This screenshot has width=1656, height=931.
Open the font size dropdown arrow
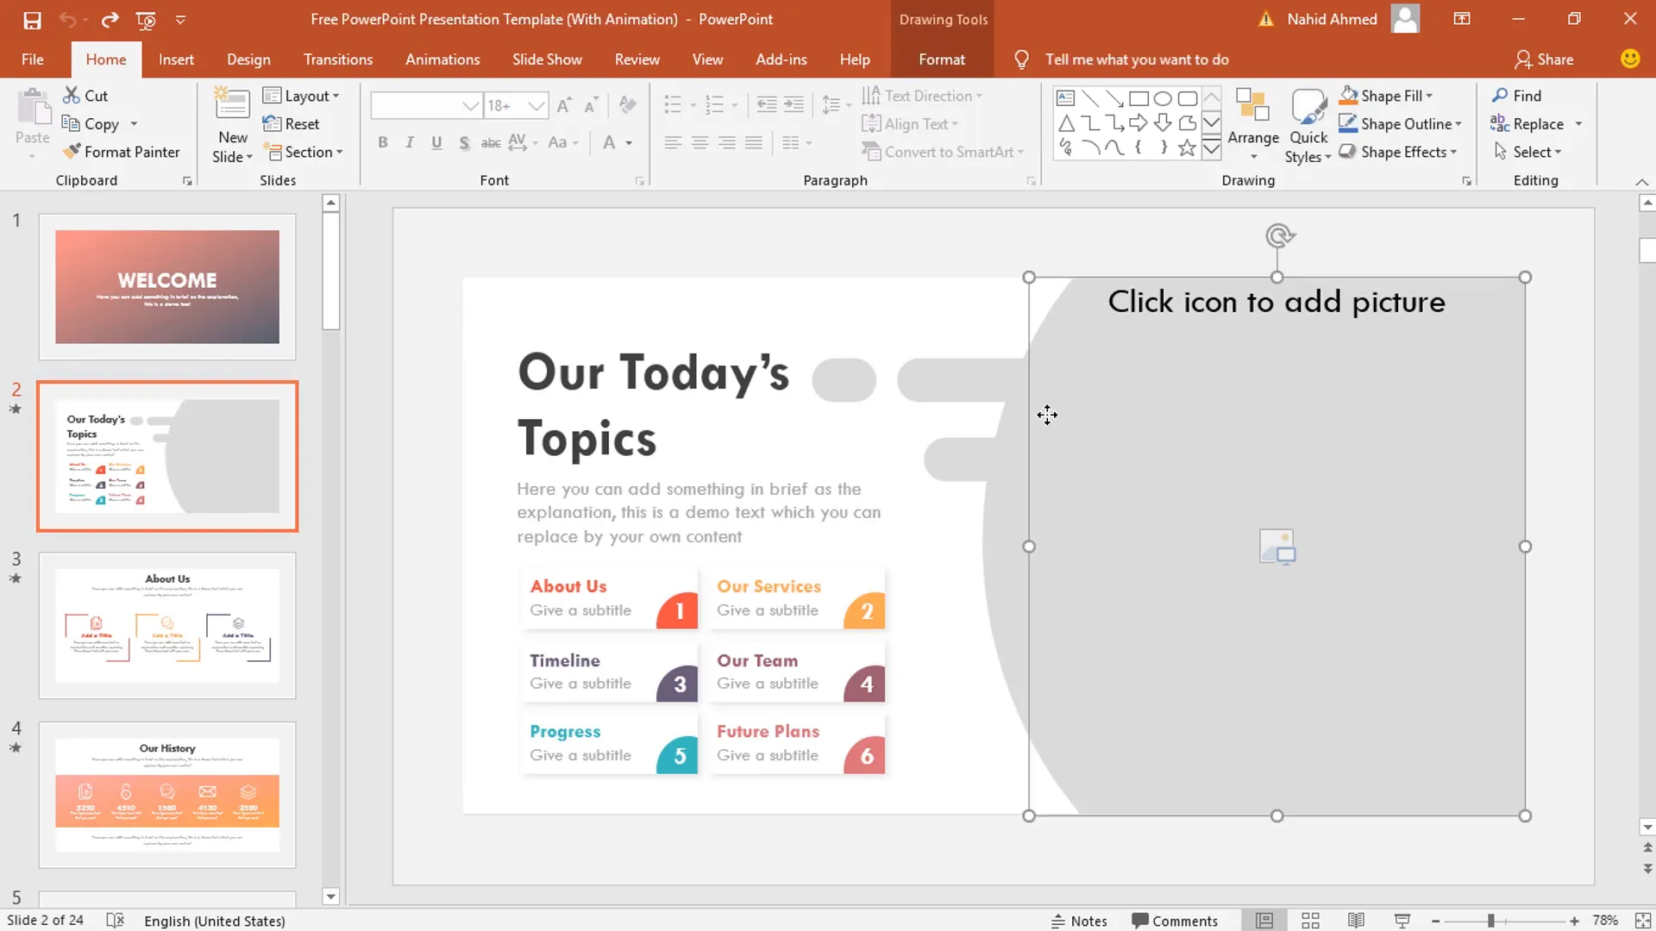coord(536,105)
